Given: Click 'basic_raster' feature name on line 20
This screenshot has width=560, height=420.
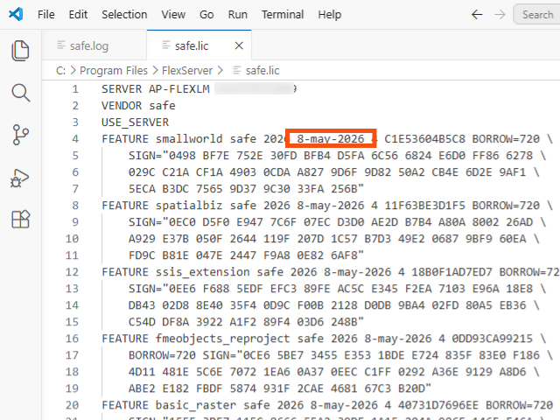Looking at the screenshot, I should click(x=196, y=405).
